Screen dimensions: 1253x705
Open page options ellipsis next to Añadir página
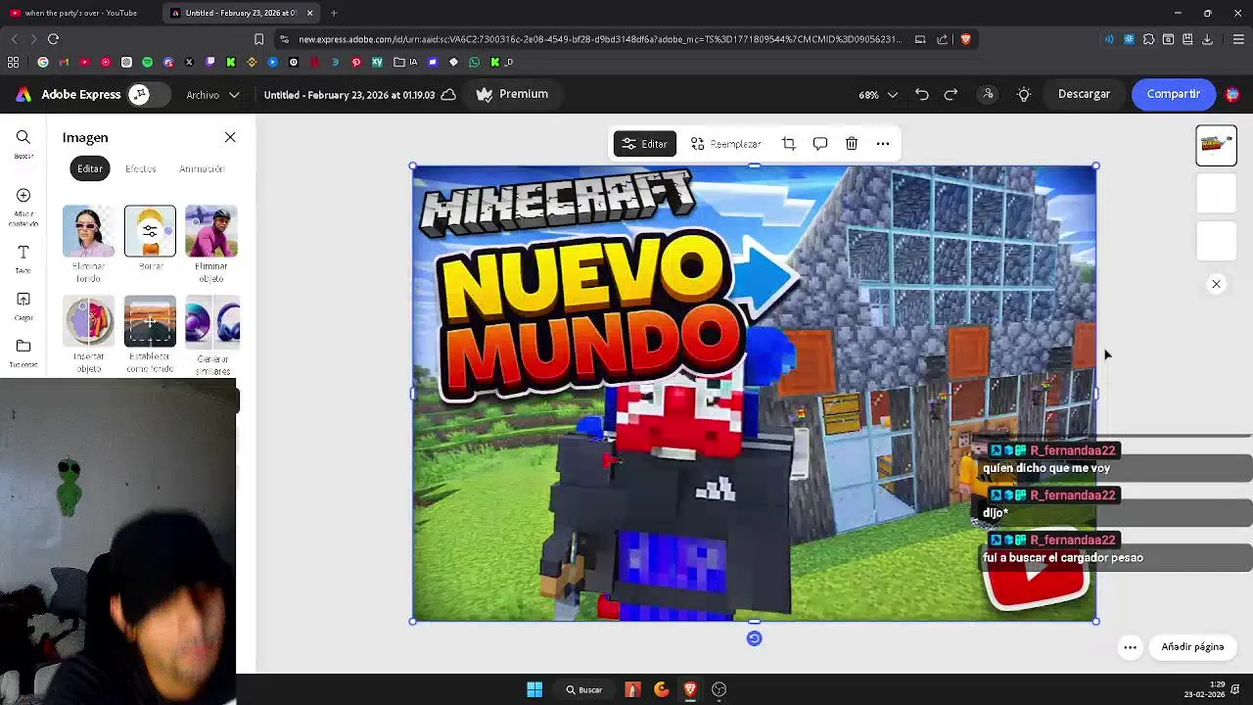[1130, 647]
